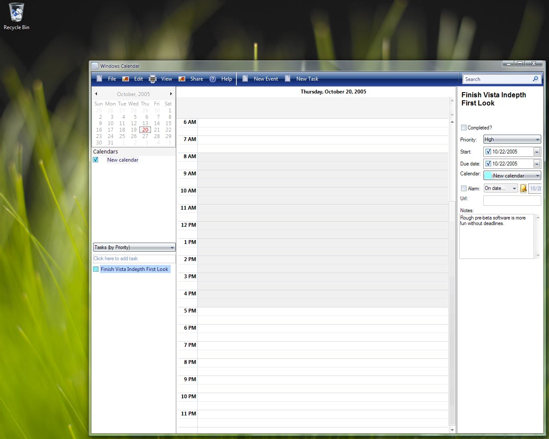Open the Start date picker arrow
Viewport: 549px width, 439px height.
tap(537, 152)
